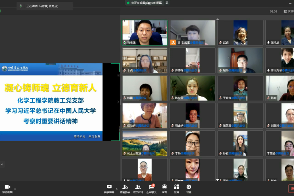
Task: Click the shared presentation slide
Action: [x=51, y=102]
